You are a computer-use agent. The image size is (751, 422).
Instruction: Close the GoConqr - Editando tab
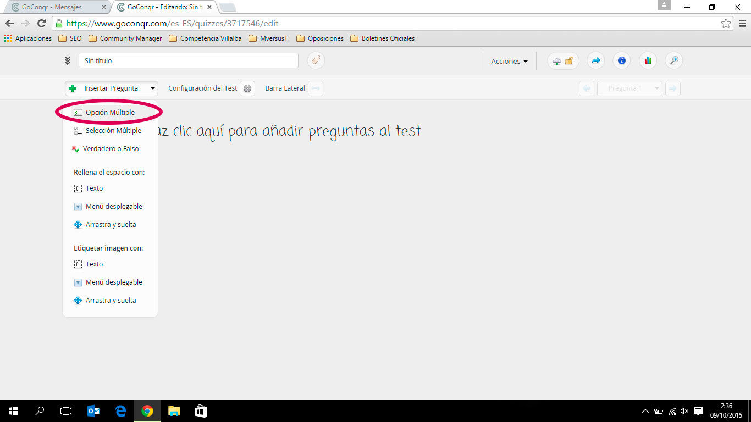coord(209,7)
